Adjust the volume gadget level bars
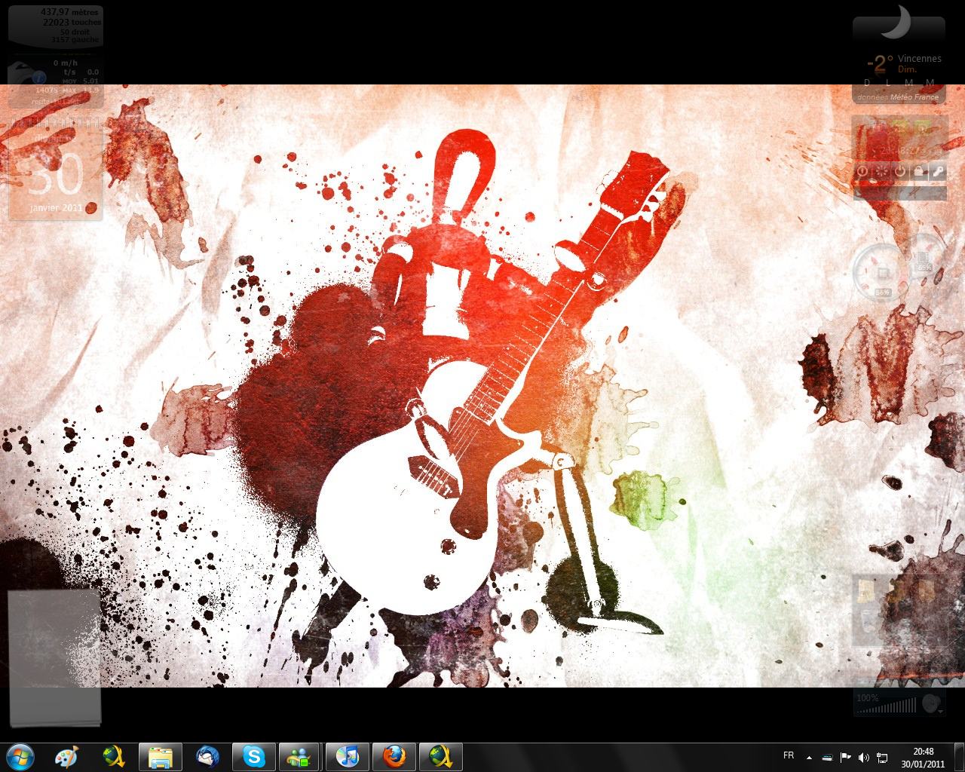Viewport: 965px width, 772px height. [x=887, y=706]
